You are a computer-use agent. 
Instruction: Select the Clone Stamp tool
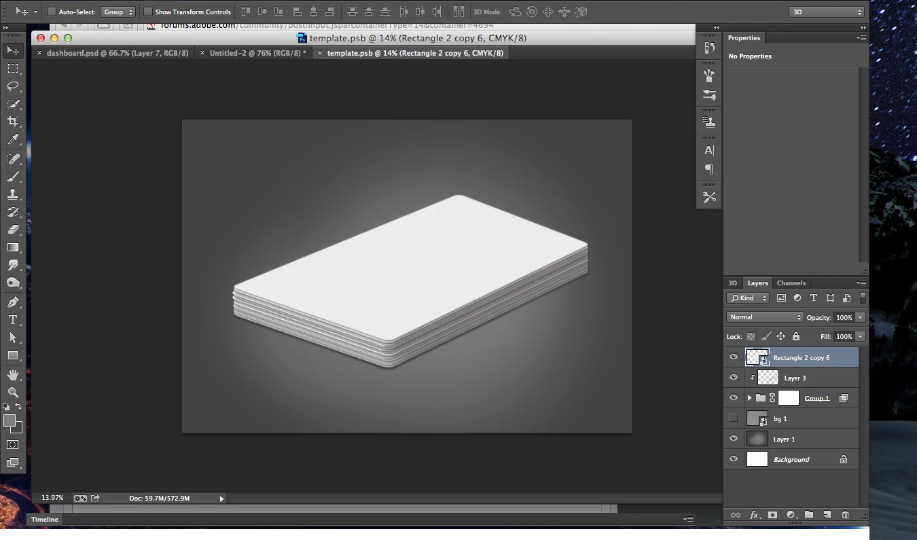click(x=13, y=194)
